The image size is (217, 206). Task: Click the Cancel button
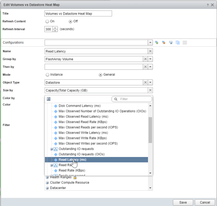(205, 202)
